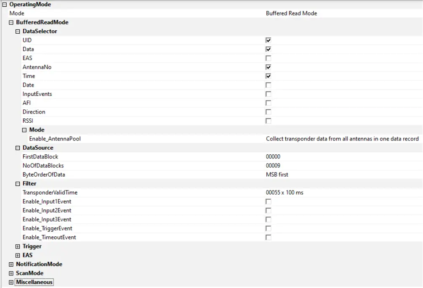Screen dimensions: 423x288
Task: Uncheck the AntennaNo checkbox
Action: pos(268,67)
